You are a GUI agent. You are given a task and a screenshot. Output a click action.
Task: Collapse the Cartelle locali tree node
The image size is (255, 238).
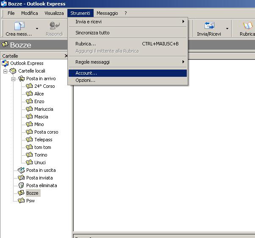(x=6, y=71)
